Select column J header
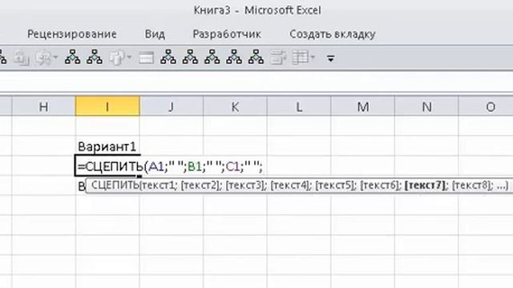Screen dimensions: 513x288 [x=171, y=106]
